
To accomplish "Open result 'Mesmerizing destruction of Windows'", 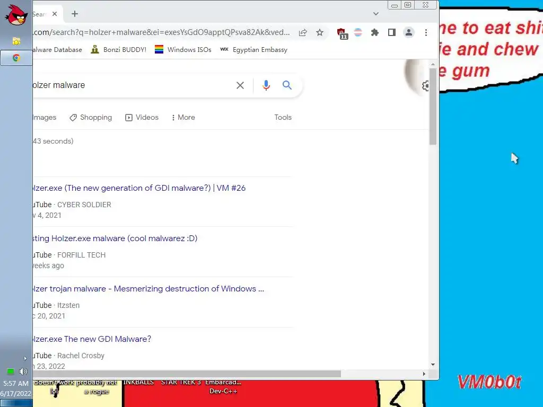I will tap(148, 289).
